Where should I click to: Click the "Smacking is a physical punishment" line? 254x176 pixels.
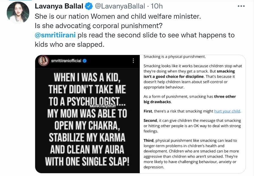click(175, 57)
